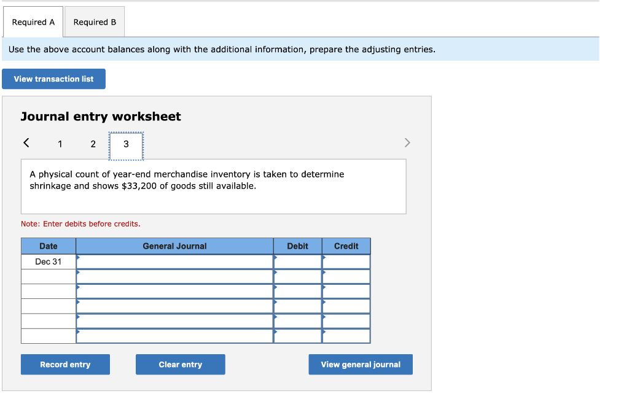This screenshot has width=629, height=399.
Task: Select journal entry 2
Action: (x=93, y=144)
